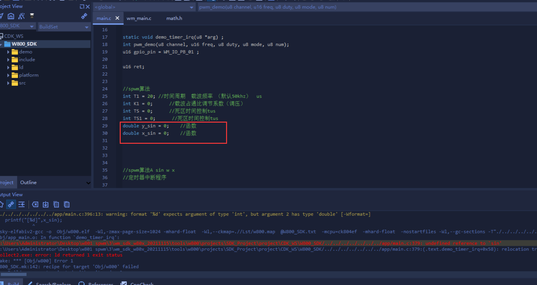Place cursor on 'u16 ret;' line
This screenshot has height=285, width=537.
pyautogui.click(x=133, y=67)
